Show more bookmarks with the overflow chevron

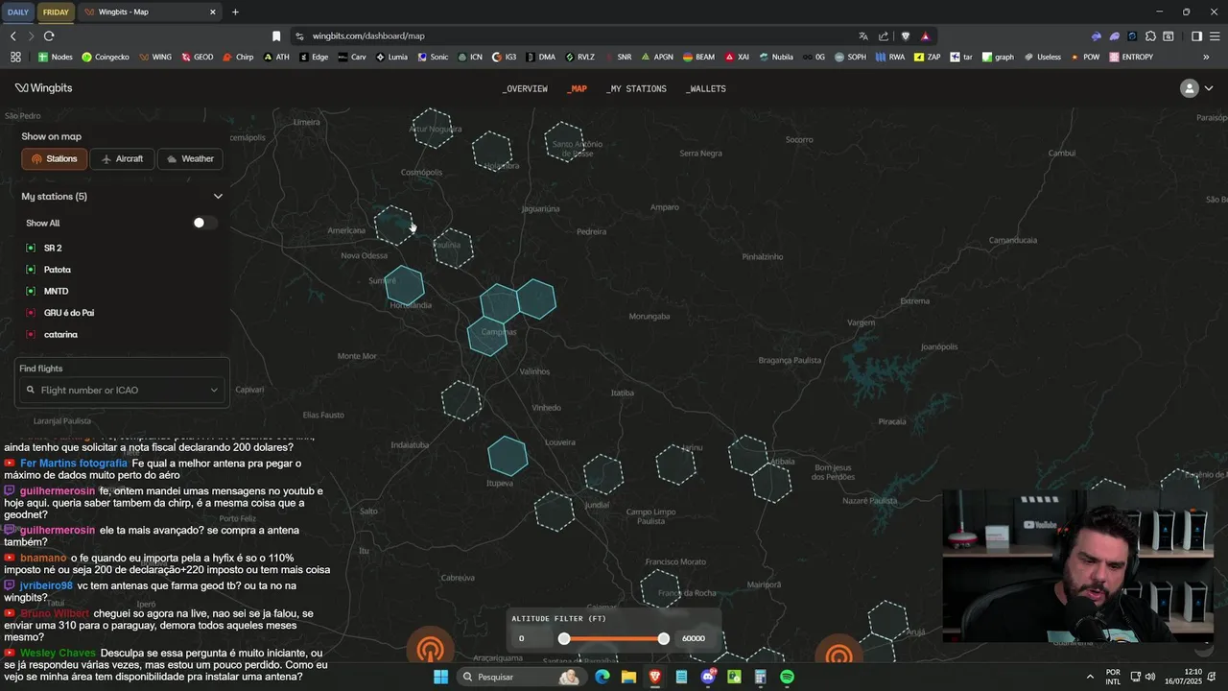(1206, 57)
